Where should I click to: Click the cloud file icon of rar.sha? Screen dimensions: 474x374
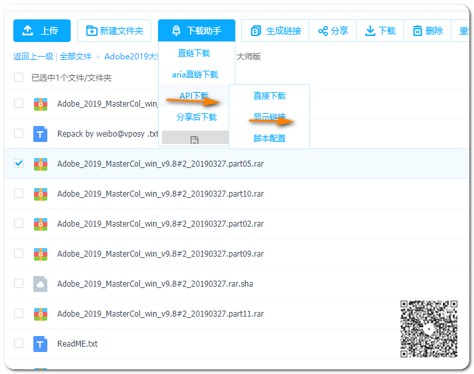pyautogui.click(x=40, y=284)
